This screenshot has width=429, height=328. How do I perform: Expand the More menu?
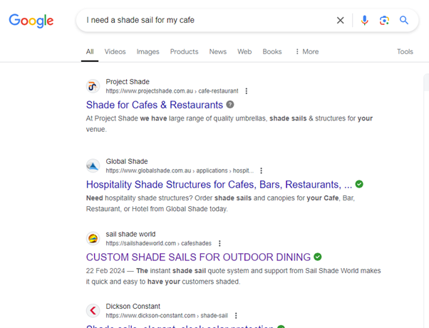point(307,52)
